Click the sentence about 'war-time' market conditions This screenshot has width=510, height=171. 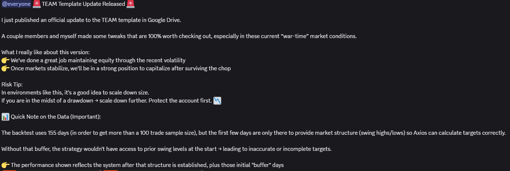pos(179,36)
